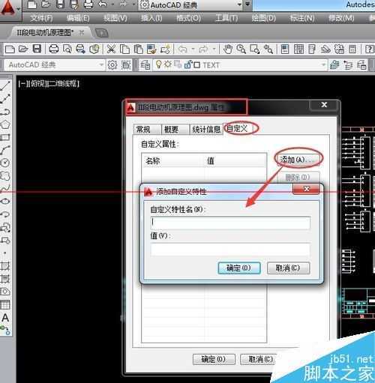Open the Properties palette icon

285,49
